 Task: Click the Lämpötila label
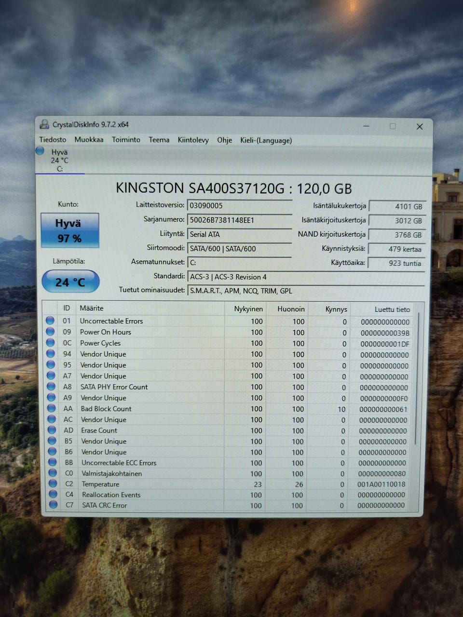point(69,261)
